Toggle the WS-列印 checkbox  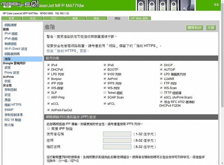(x=105, y=88)
